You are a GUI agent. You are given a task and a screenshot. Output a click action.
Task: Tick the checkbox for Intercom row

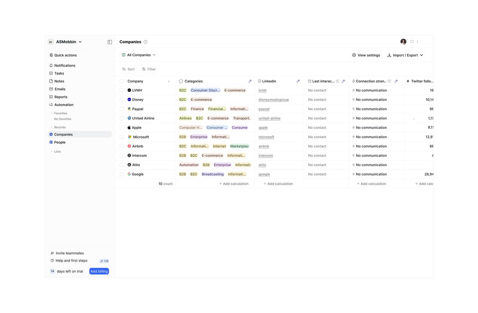tap(122, 156)
